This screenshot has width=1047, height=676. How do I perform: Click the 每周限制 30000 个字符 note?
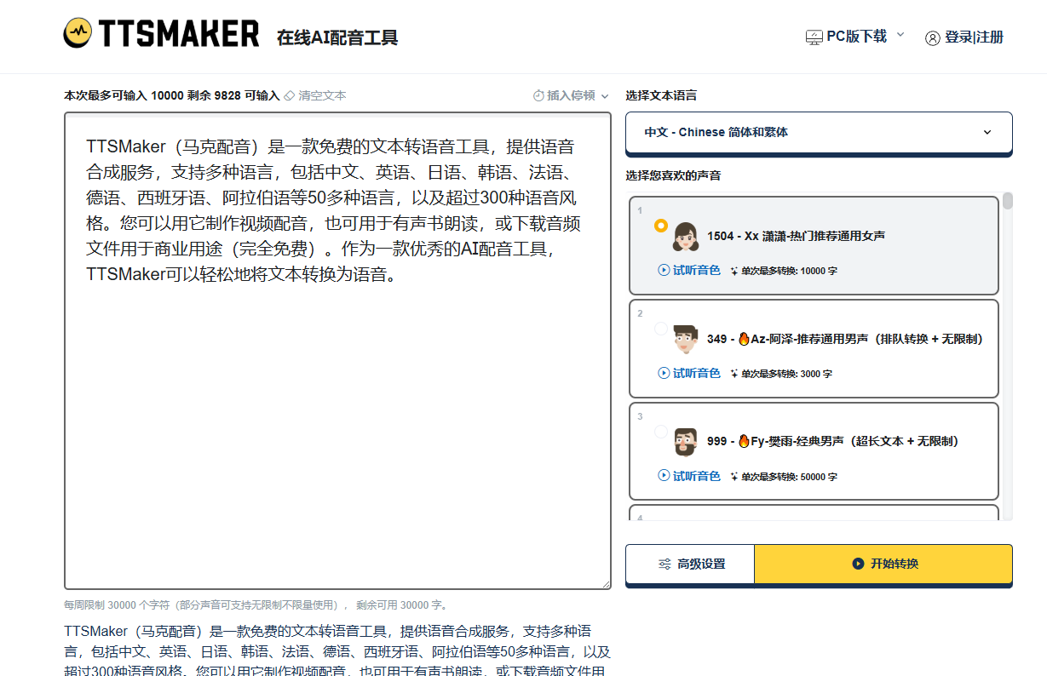click(x=256, y=605)
